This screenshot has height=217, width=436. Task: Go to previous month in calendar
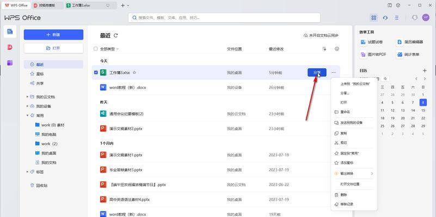tap(416, 79)
